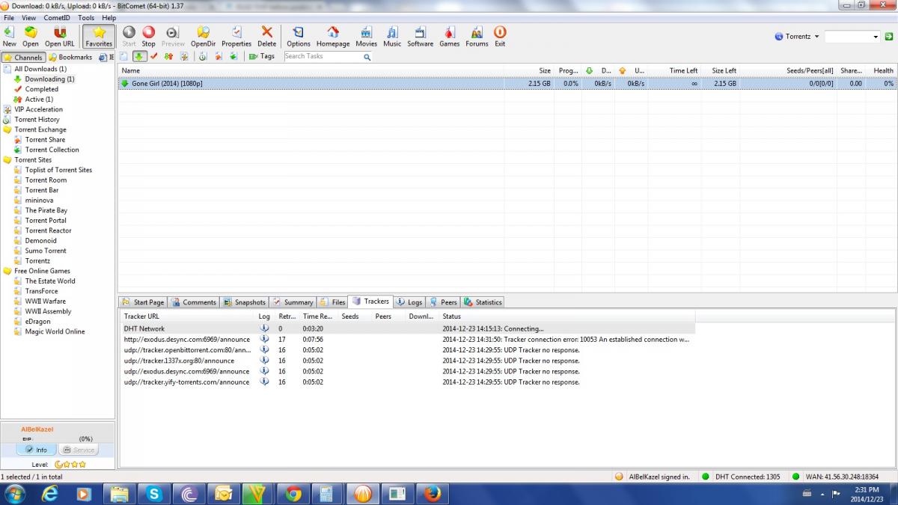This screenshot has height=505, width=898.
Task: Toggle the green downloading filter button
Action: 140,56
